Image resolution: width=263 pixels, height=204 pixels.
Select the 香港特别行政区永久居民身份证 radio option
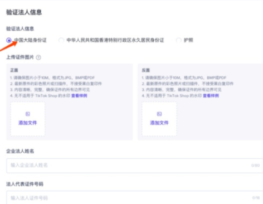point(61,40)
